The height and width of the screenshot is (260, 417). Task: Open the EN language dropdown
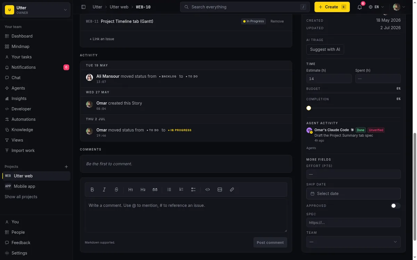[x=376, y=7]
